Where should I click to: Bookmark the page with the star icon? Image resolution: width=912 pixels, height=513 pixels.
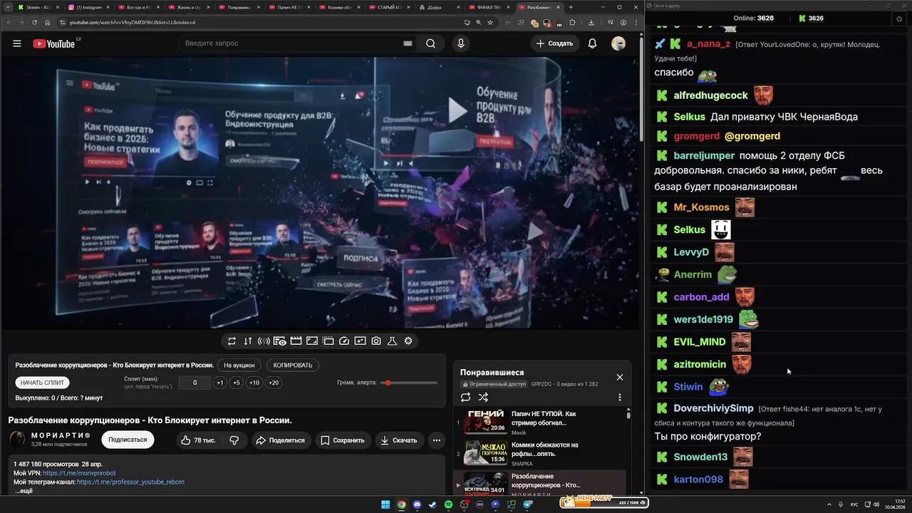(x=490, y=22)
